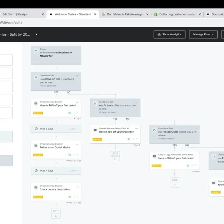This screenshot has width=224, height=224.
Task: Open options menu for Welcome Series Email #1
Action: tap(77, 102)
